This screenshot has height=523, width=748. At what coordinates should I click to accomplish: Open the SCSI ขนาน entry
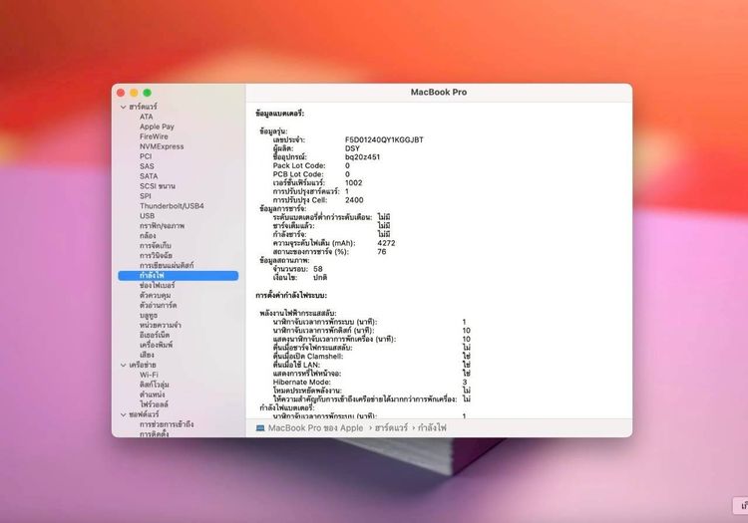click(157, 186)
